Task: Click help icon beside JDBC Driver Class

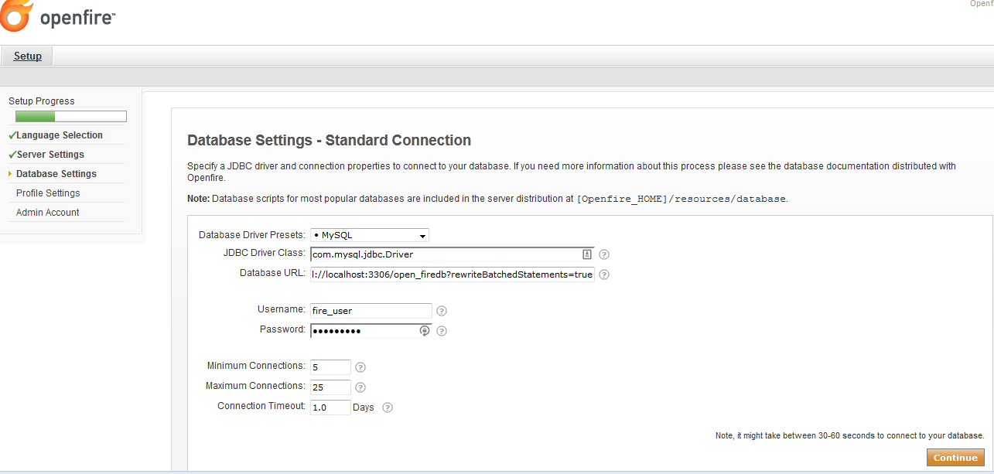Action: [604, 254]
